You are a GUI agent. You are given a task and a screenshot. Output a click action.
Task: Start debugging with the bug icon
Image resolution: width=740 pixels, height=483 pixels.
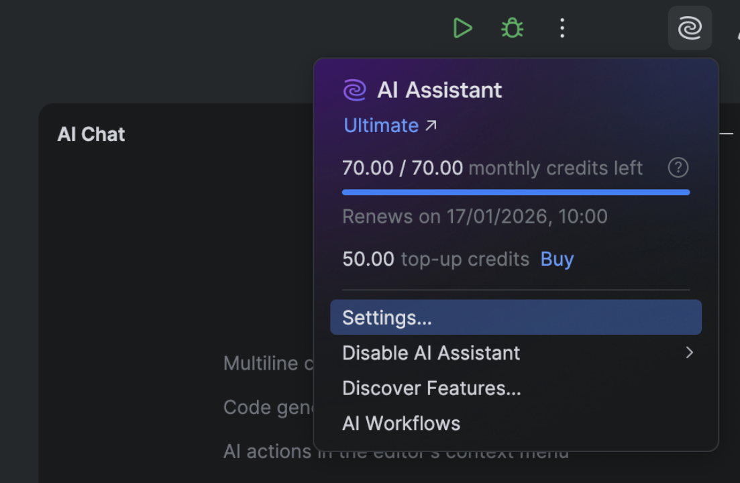[x=512, y=28]
